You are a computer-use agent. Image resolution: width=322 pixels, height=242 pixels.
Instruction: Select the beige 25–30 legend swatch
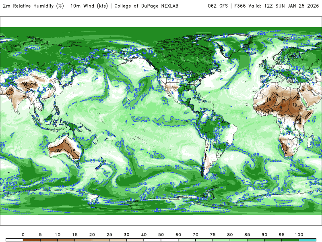point(118,240)
